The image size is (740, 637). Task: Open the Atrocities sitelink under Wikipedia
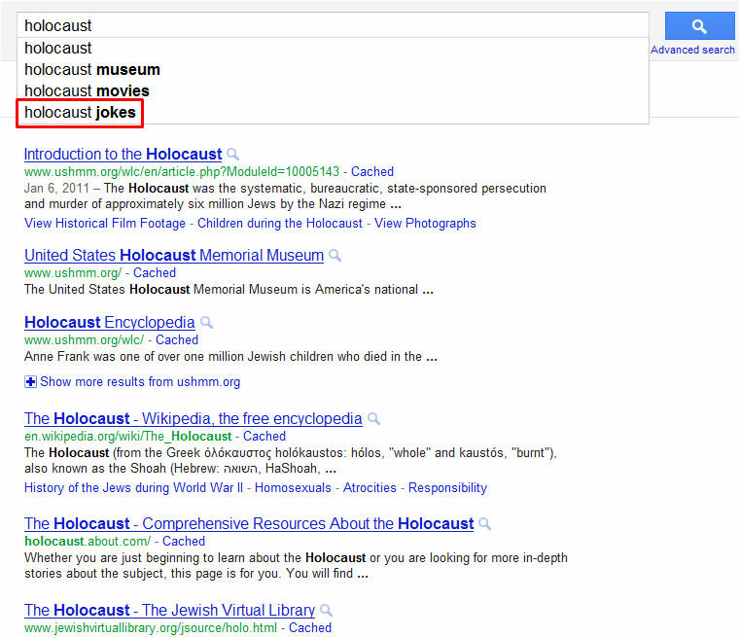tap(370, 487)
